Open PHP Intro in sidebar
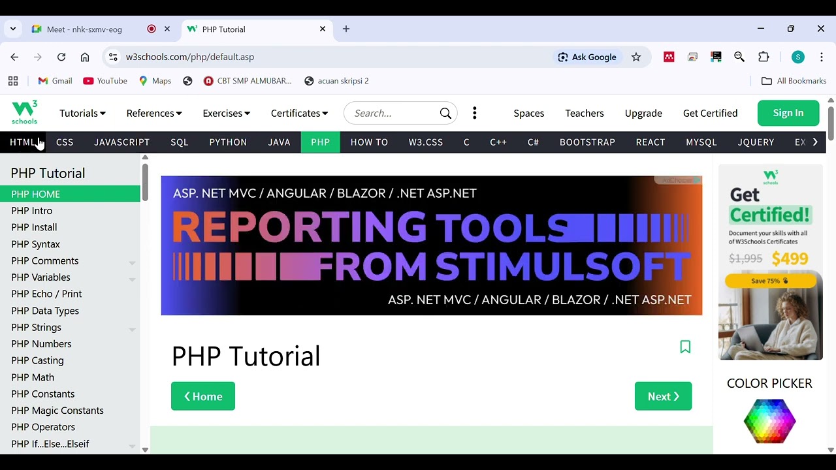The height and width of the screenshot is (470, 836). click(31, 211)
